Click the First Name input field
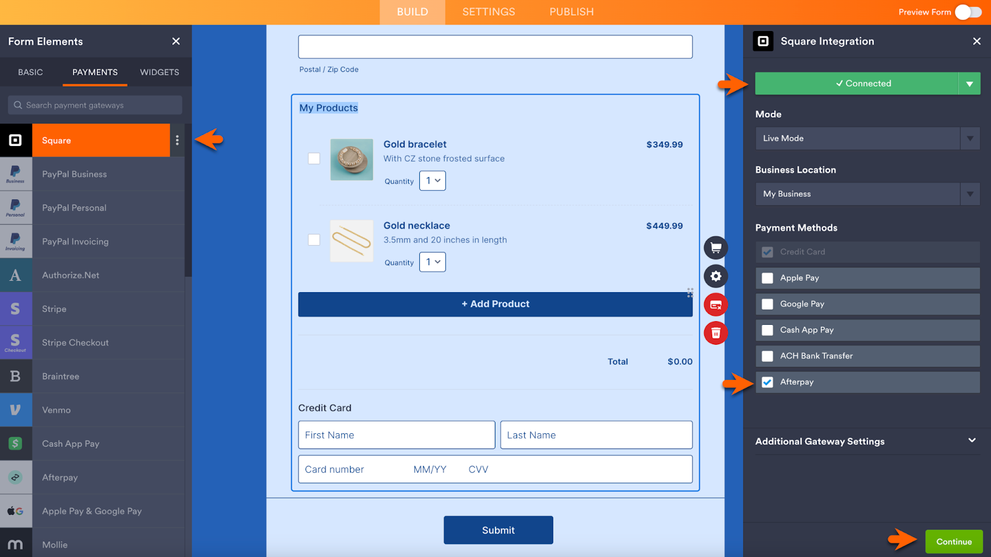The height and width of the screenshot is (557, 991). [x=396, y=435]
